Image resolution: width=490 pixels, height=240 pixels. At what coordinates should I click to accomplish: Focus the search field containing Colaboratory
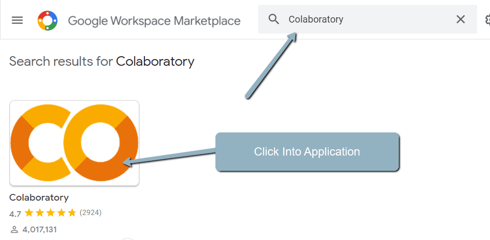tap(365, 19)
